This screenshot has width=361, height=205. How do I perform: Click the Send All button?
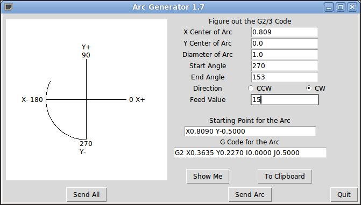(x=86, y=194)
